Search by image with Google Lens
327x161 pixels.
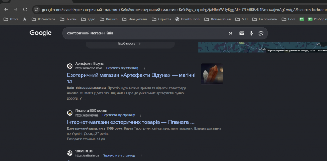pos(261,33)
